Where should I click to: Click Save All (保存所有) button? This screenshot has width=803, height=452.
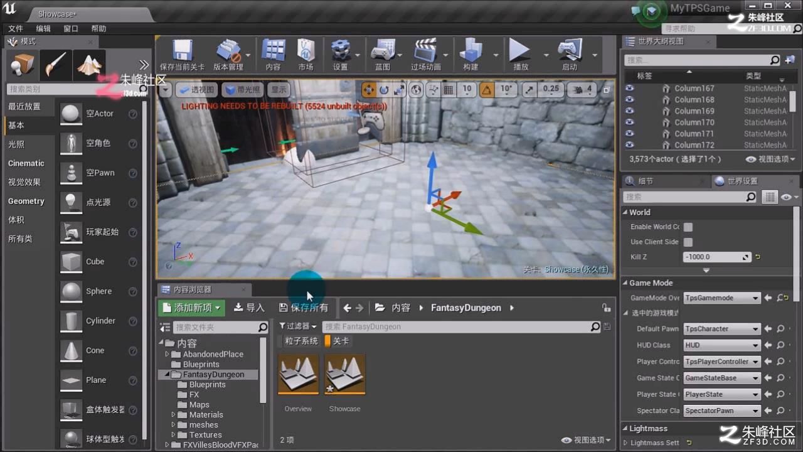pos(304,308)
